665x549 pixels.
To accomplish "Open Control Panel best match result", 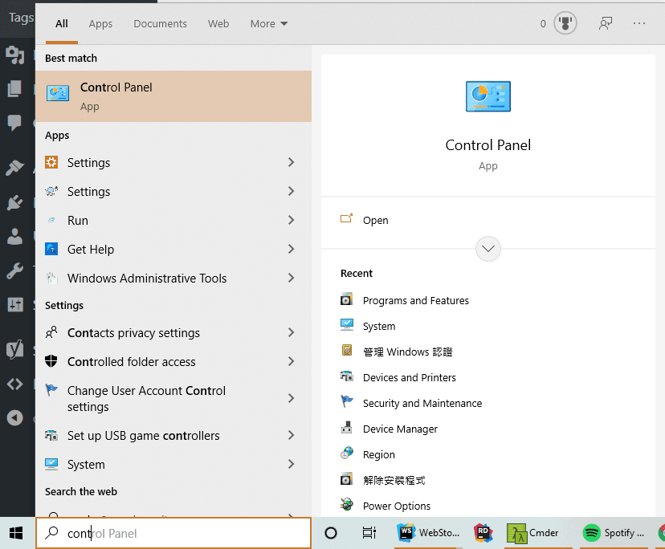I will tap(173, 96).
